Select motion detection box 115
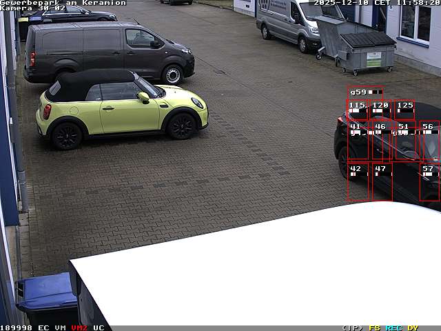The width and height of the screenshot is (441, 331). pos(358,110)
